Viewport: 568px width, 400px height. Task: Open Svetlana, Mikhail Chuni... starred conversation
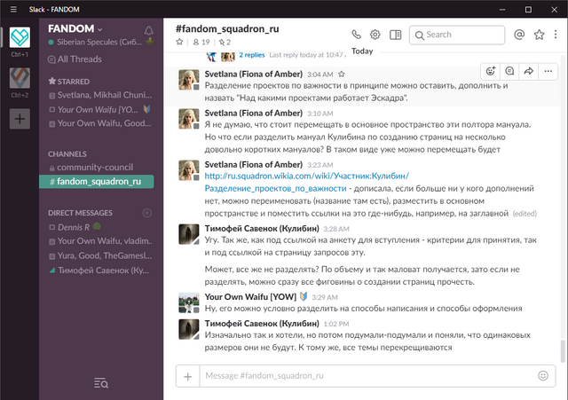100,95
